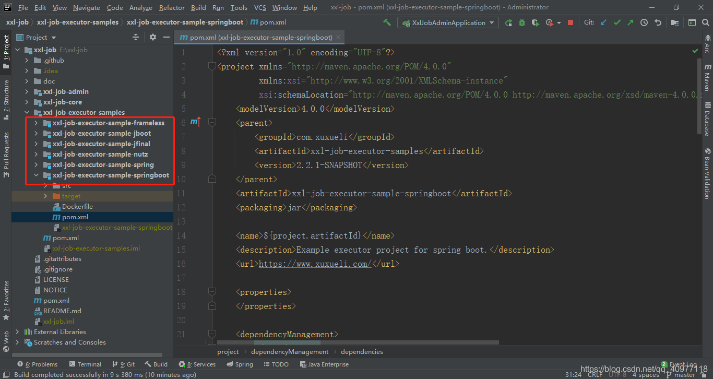This screenshot has height=379, width=713.
Task: Open the XxlJobAdminApplication run configuration dropdown
Action: 448,22
